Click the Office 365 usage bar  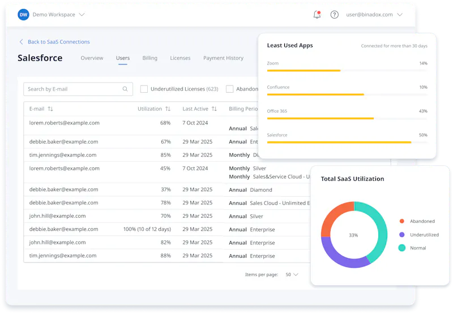coord(347,118)
